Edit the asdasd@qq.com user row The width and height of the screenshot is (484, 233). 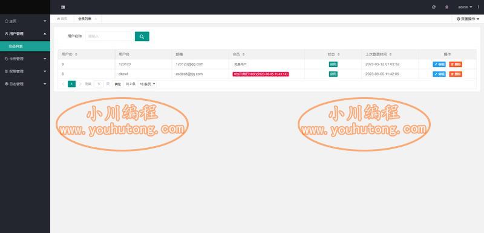(439, 74)
